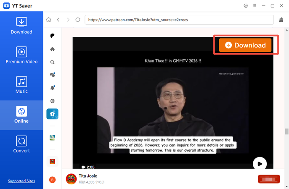Open the red creator avatar in sidebar
Screen dimensions: 289x189
tap(52, 161)
